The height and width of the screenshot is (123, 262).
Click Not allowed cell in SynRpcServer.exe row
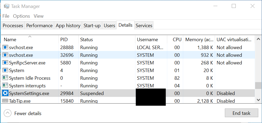pyautogui.click(x=229, y=63)
